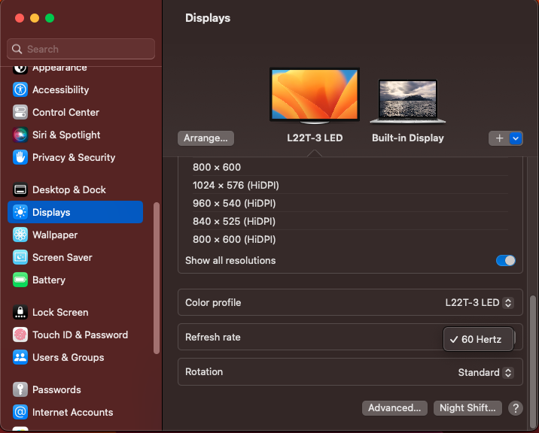Click the Displays pane vertical scrollbar
Image resolution: width=539 pixels, height=433 pixels.
[533, 362]
